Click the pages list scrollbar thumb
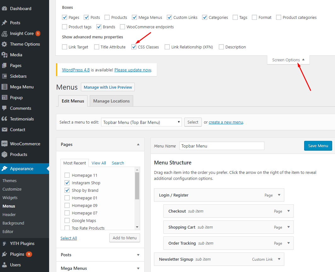 pos(137,186)
